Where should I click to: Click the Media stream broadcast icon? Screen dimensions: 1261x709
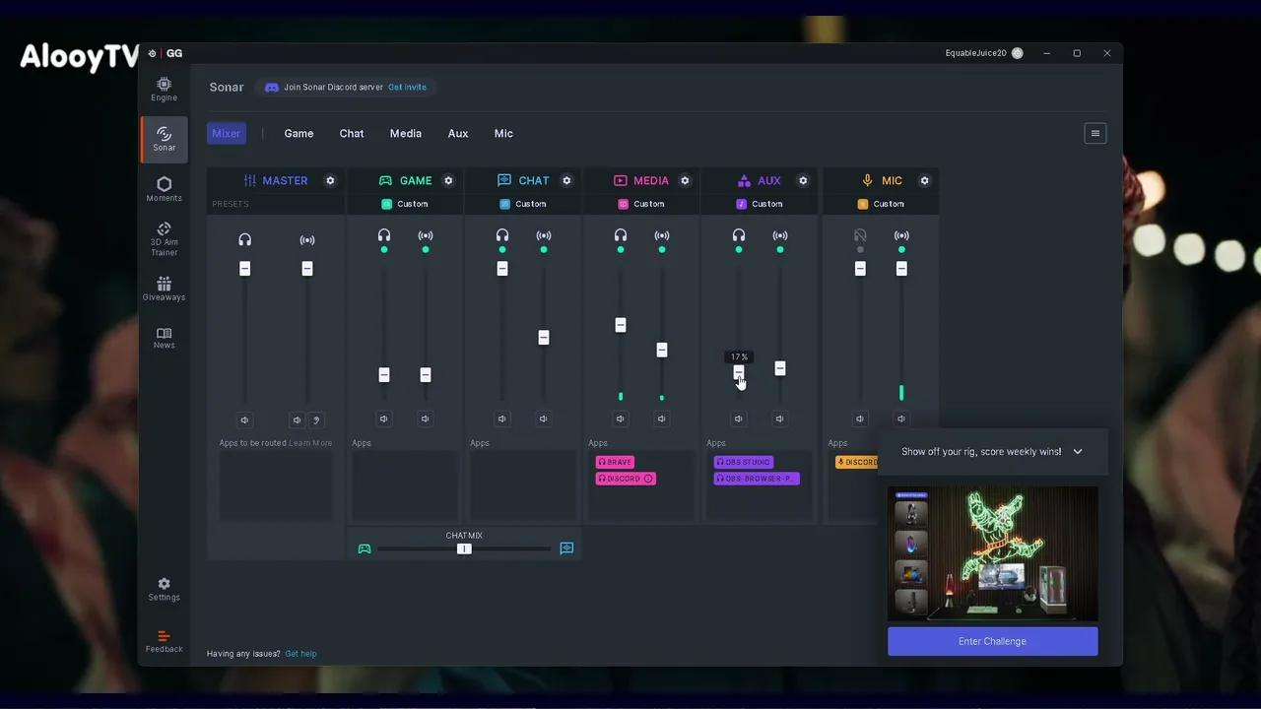point(662,235)
